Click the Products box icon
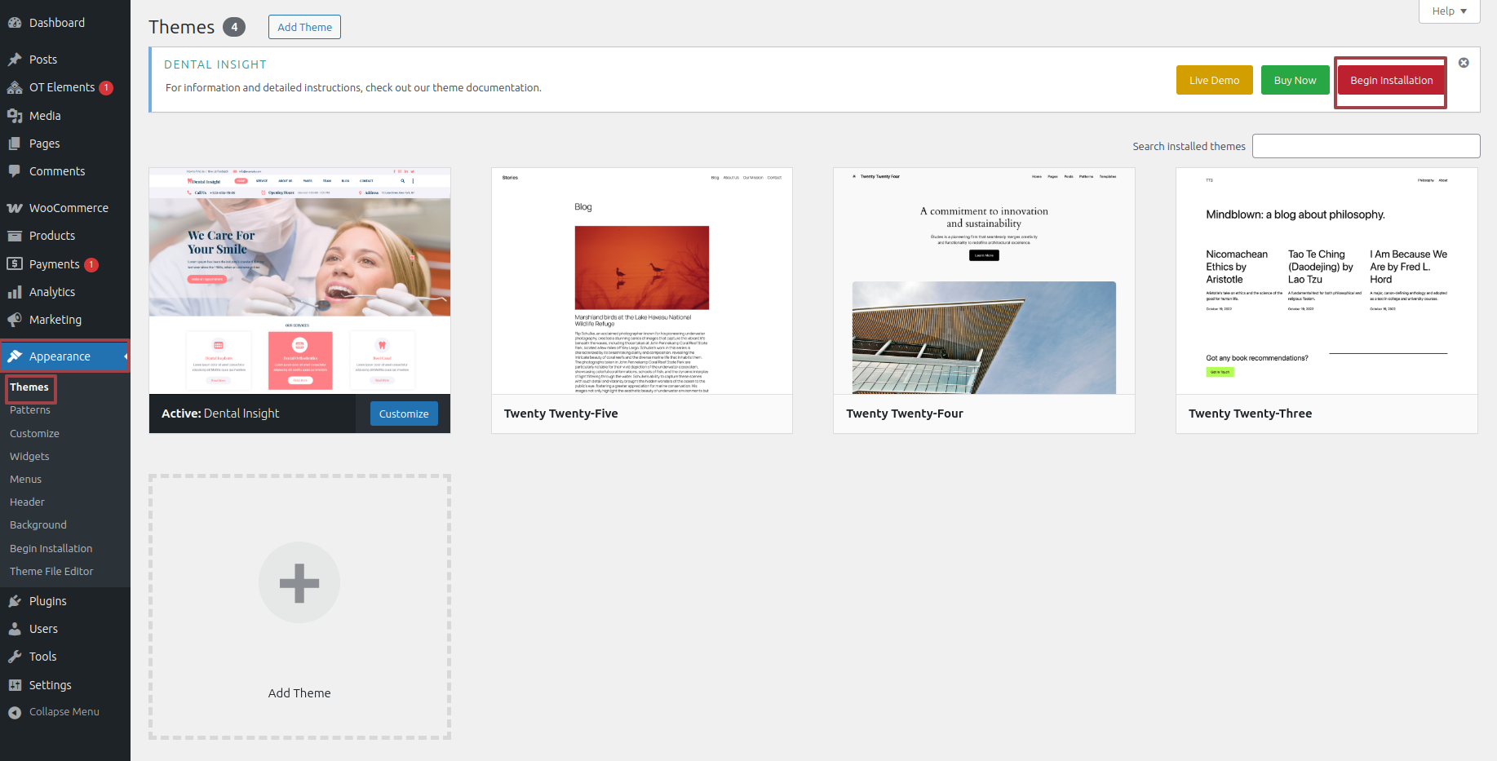The width and height of the screenshot is (1497, 761). click(15, 236)
